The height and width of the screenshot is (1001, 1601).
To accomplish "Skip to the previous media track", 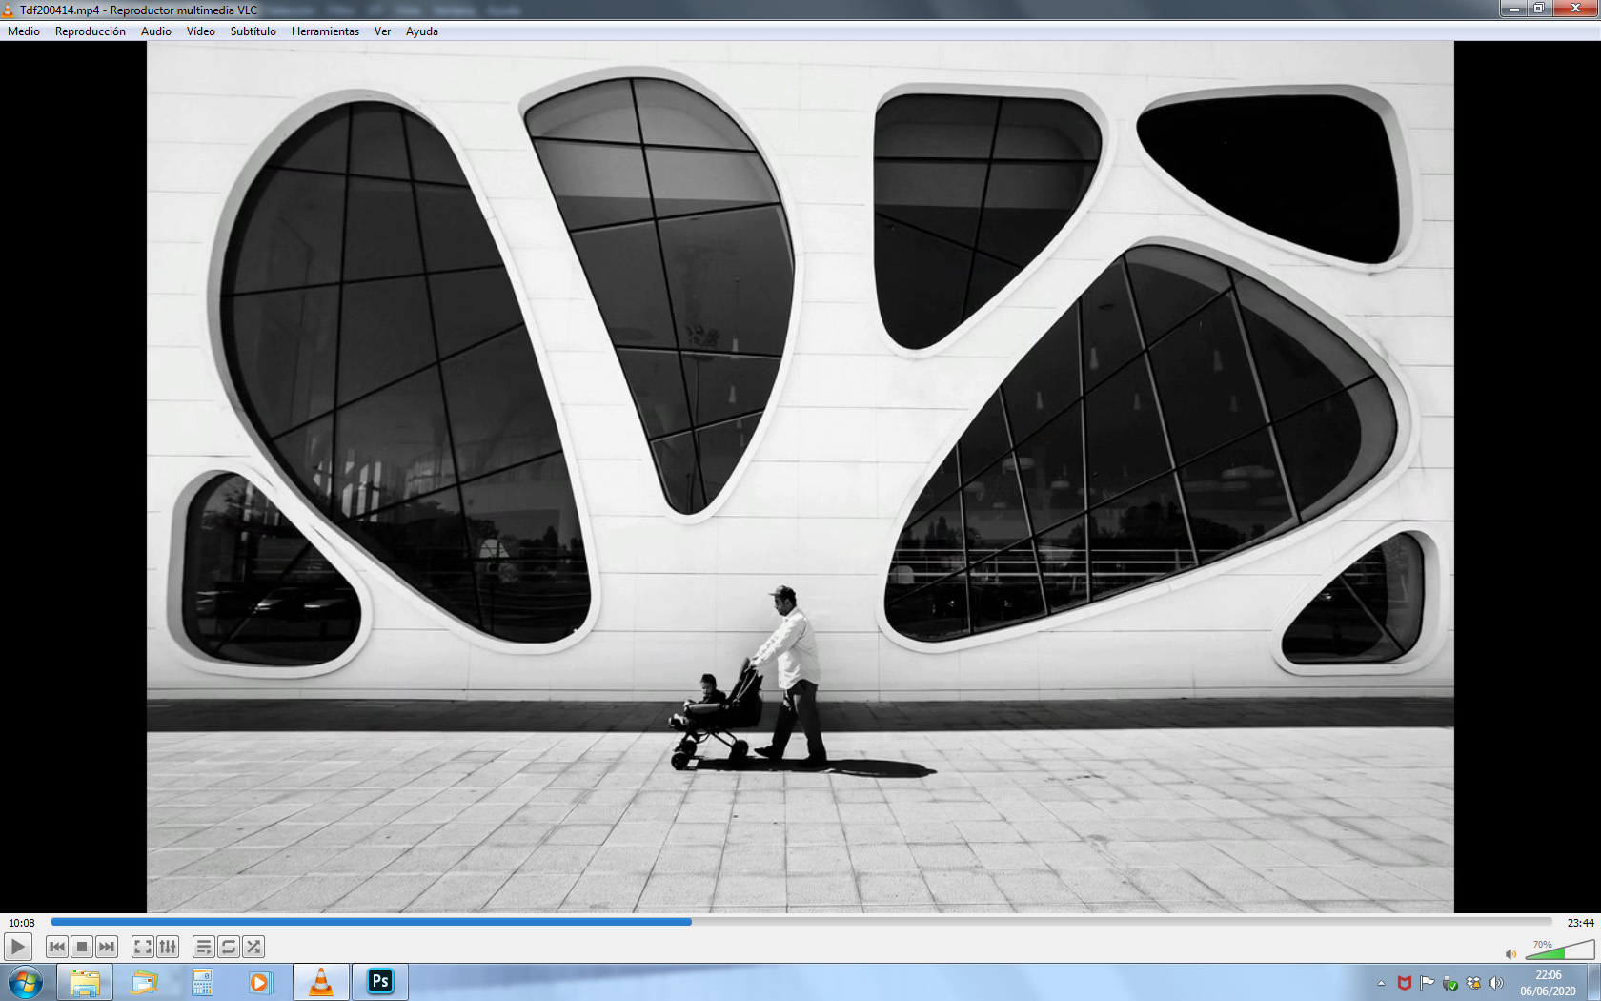I will tap(57, 947).
